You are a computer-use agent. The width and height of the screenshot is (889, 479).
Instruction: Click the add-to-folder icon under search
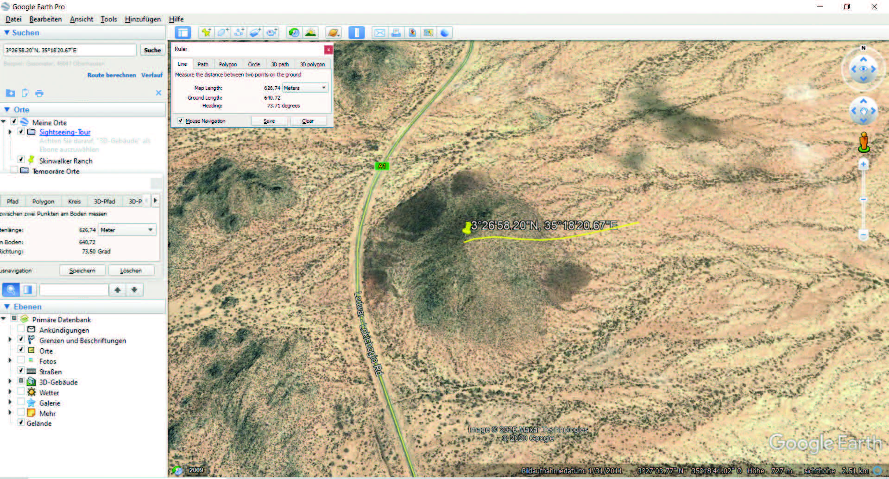pos(10,93)
